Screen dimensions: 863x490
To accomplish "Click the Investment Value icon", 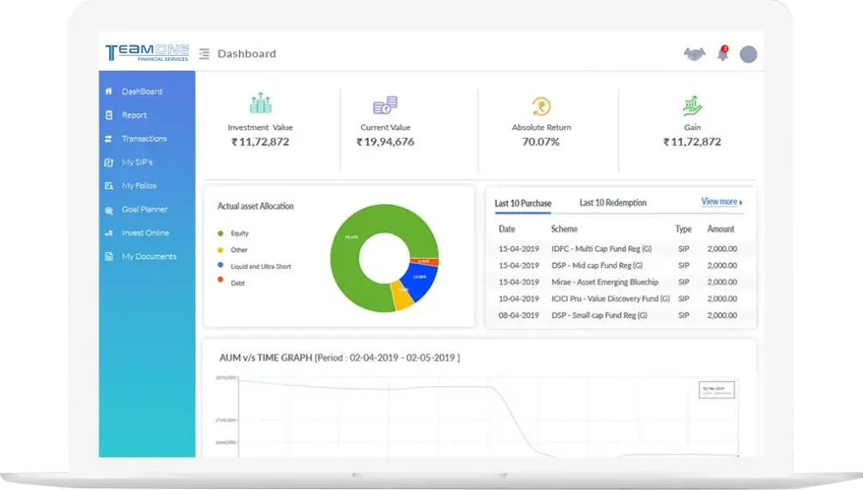I will [x=260, y=105].
